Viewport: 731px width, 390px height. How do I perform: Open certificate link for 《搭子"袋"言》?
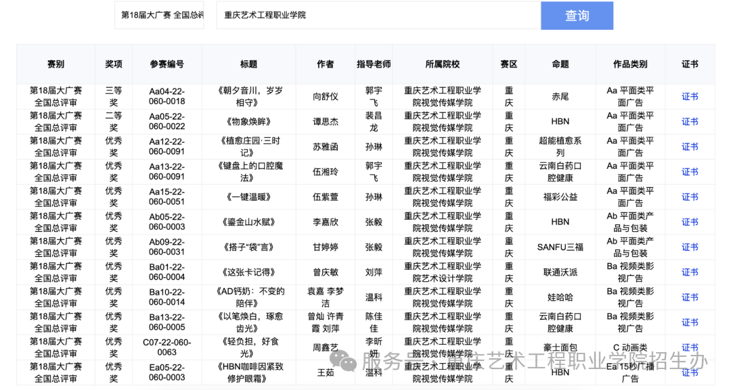690,247
